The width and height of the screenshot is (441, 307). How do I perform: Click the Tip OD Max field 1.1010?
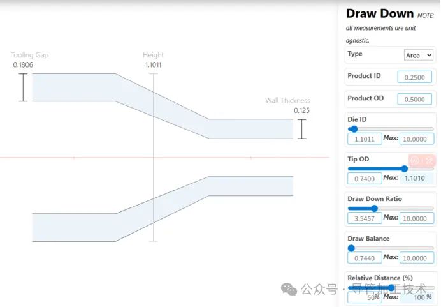click(x=416, y=178)
